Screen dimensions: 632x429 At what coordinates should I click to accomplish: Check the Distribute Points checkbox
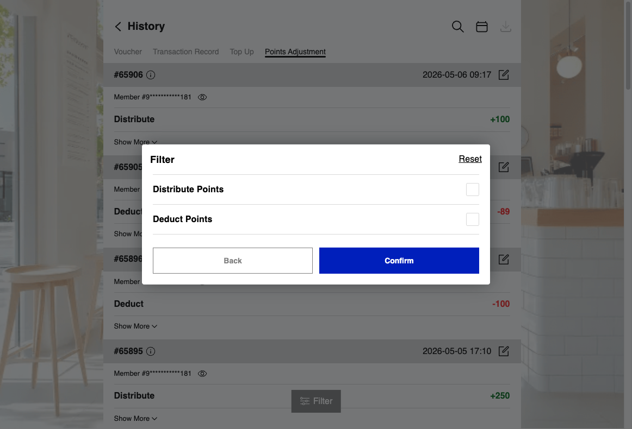(x=473, y=190)
